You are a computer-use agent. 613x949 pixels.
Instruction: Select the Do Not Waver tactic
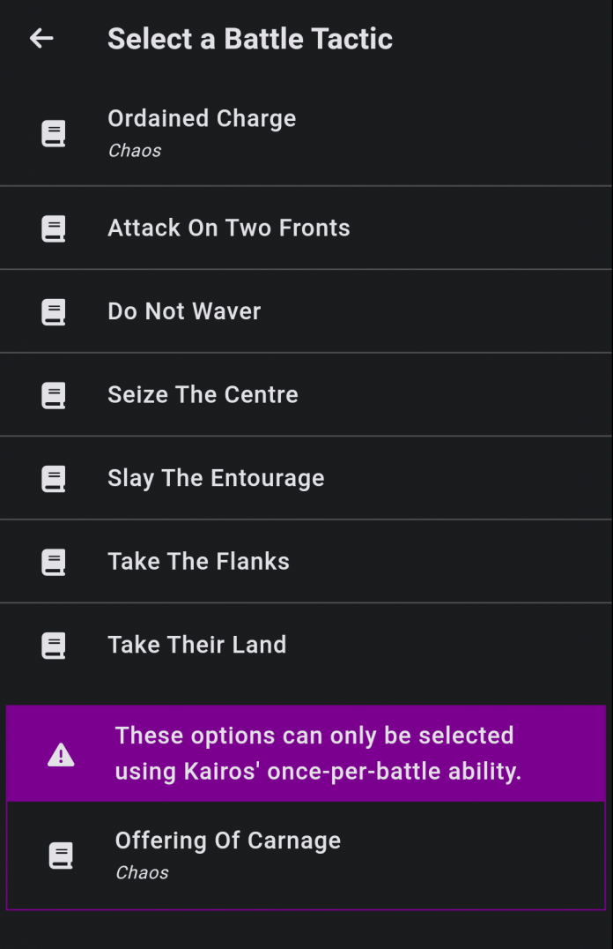184,311
